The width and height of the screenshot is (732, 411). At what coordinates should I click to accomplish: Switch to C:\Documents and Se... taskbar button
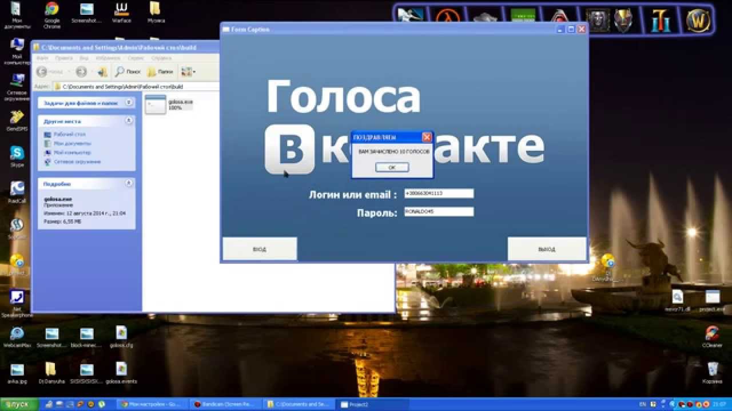[300, 404]
